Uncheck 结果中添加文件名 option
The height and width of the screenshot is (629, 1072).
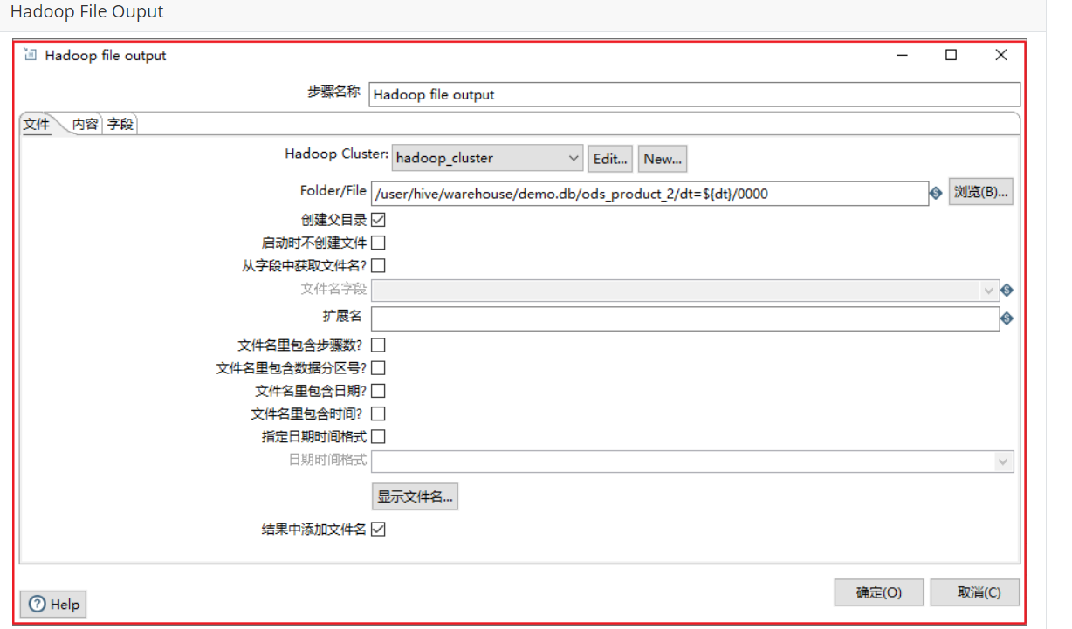click(x=378, y=529)
